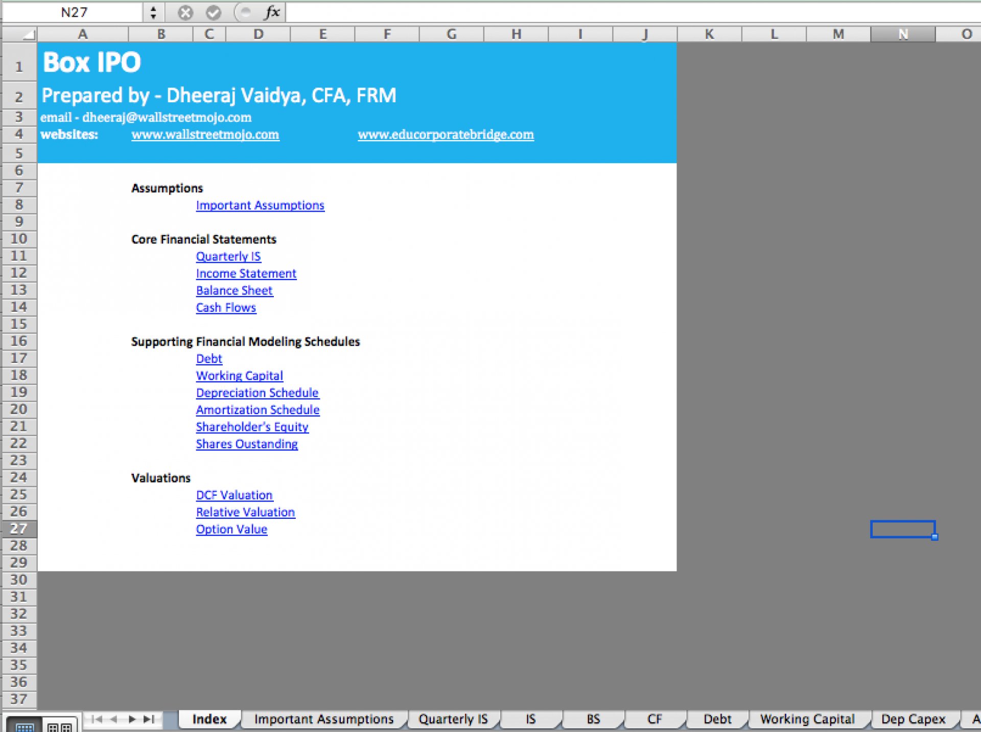Open www.wallstreetmojo.com website link
Image resolution: width=981 pixels, height=732 pixels.
coord(205,134)
